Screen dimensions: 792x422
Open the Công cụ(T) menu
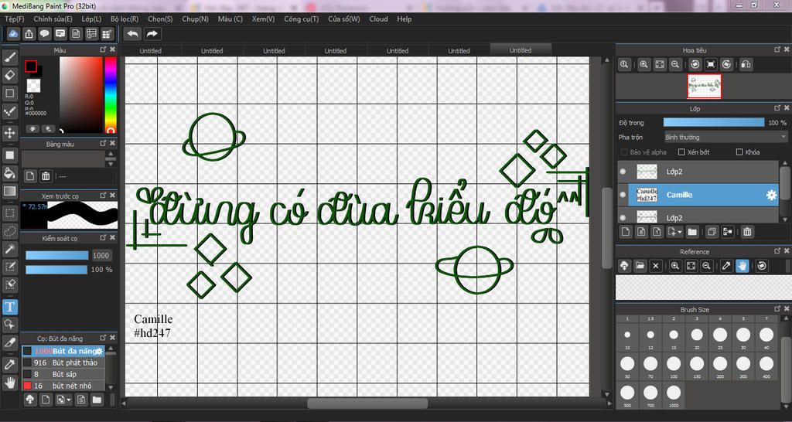tap(302, 19)
